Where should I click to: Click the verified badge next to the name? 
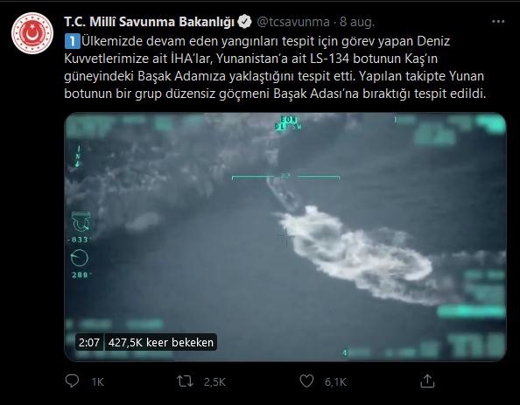(245, 22)
